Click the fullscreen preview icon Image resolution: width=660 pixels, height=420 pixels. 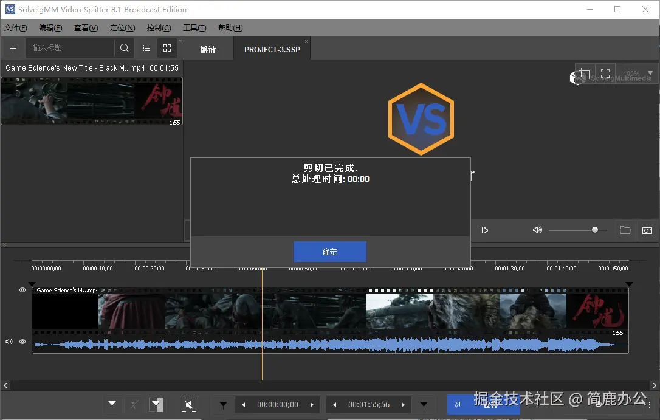click(x=605, y=74)
